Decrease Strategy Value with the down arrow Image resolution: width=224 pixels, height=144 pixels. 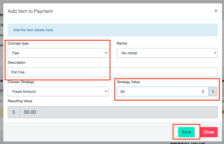[203, 93]
